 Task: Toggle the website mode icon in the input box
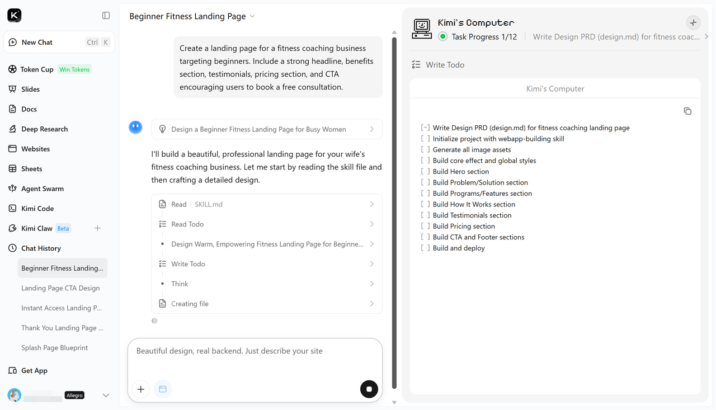pyautogui.click(x=163, y=389)
